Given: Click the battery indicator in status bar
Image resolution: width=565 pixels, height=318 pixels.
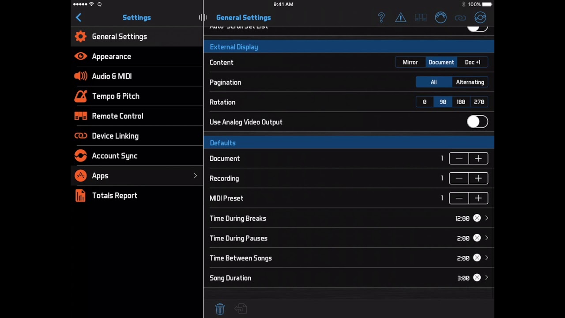Looking at the screenshot, I should 487,4.
